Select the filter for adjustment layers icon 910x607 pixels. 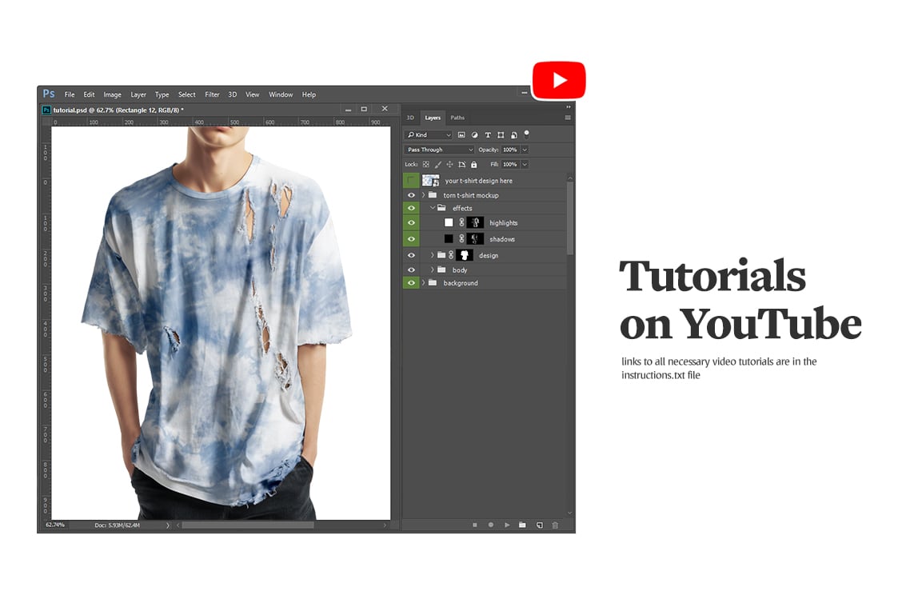point(475,135)
